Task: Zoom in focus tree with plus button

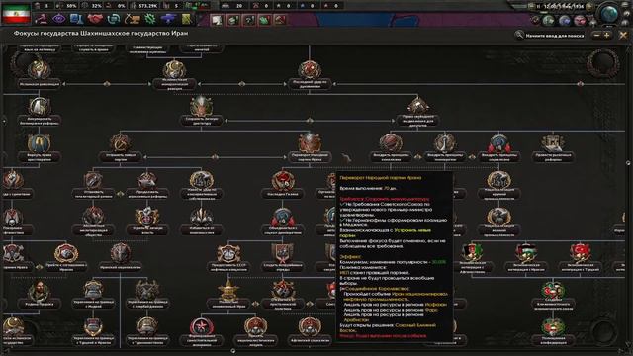Action: point(606,36)
